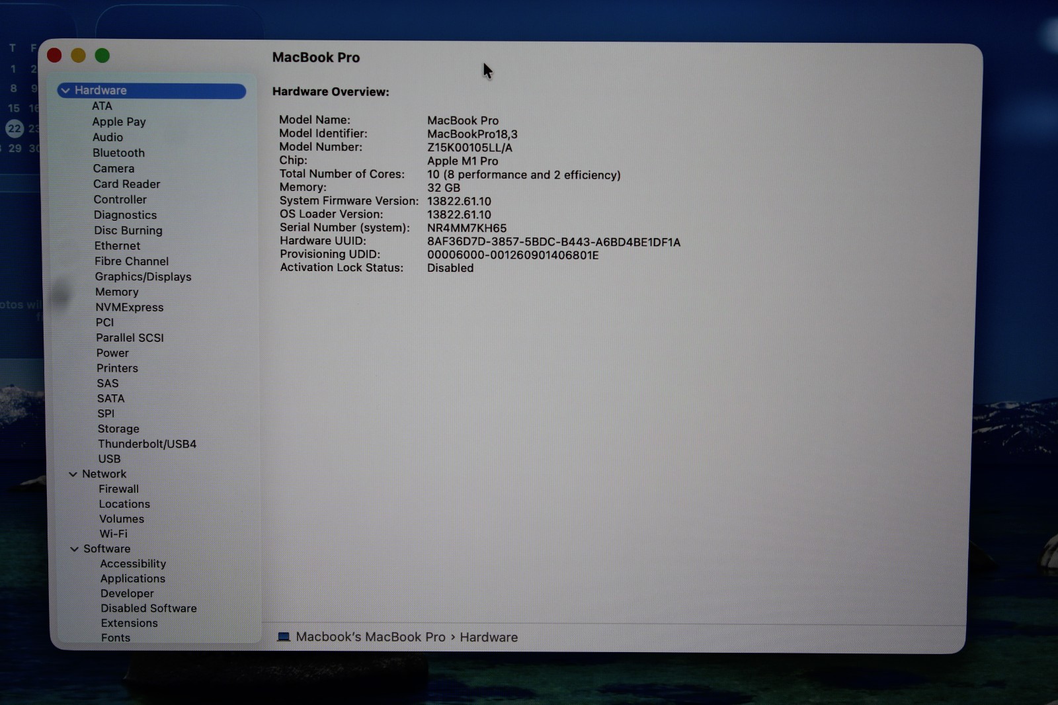Select ATA in the sidebar
The width and height of the screenshot is (1058, 705).
tap(102, 106)
